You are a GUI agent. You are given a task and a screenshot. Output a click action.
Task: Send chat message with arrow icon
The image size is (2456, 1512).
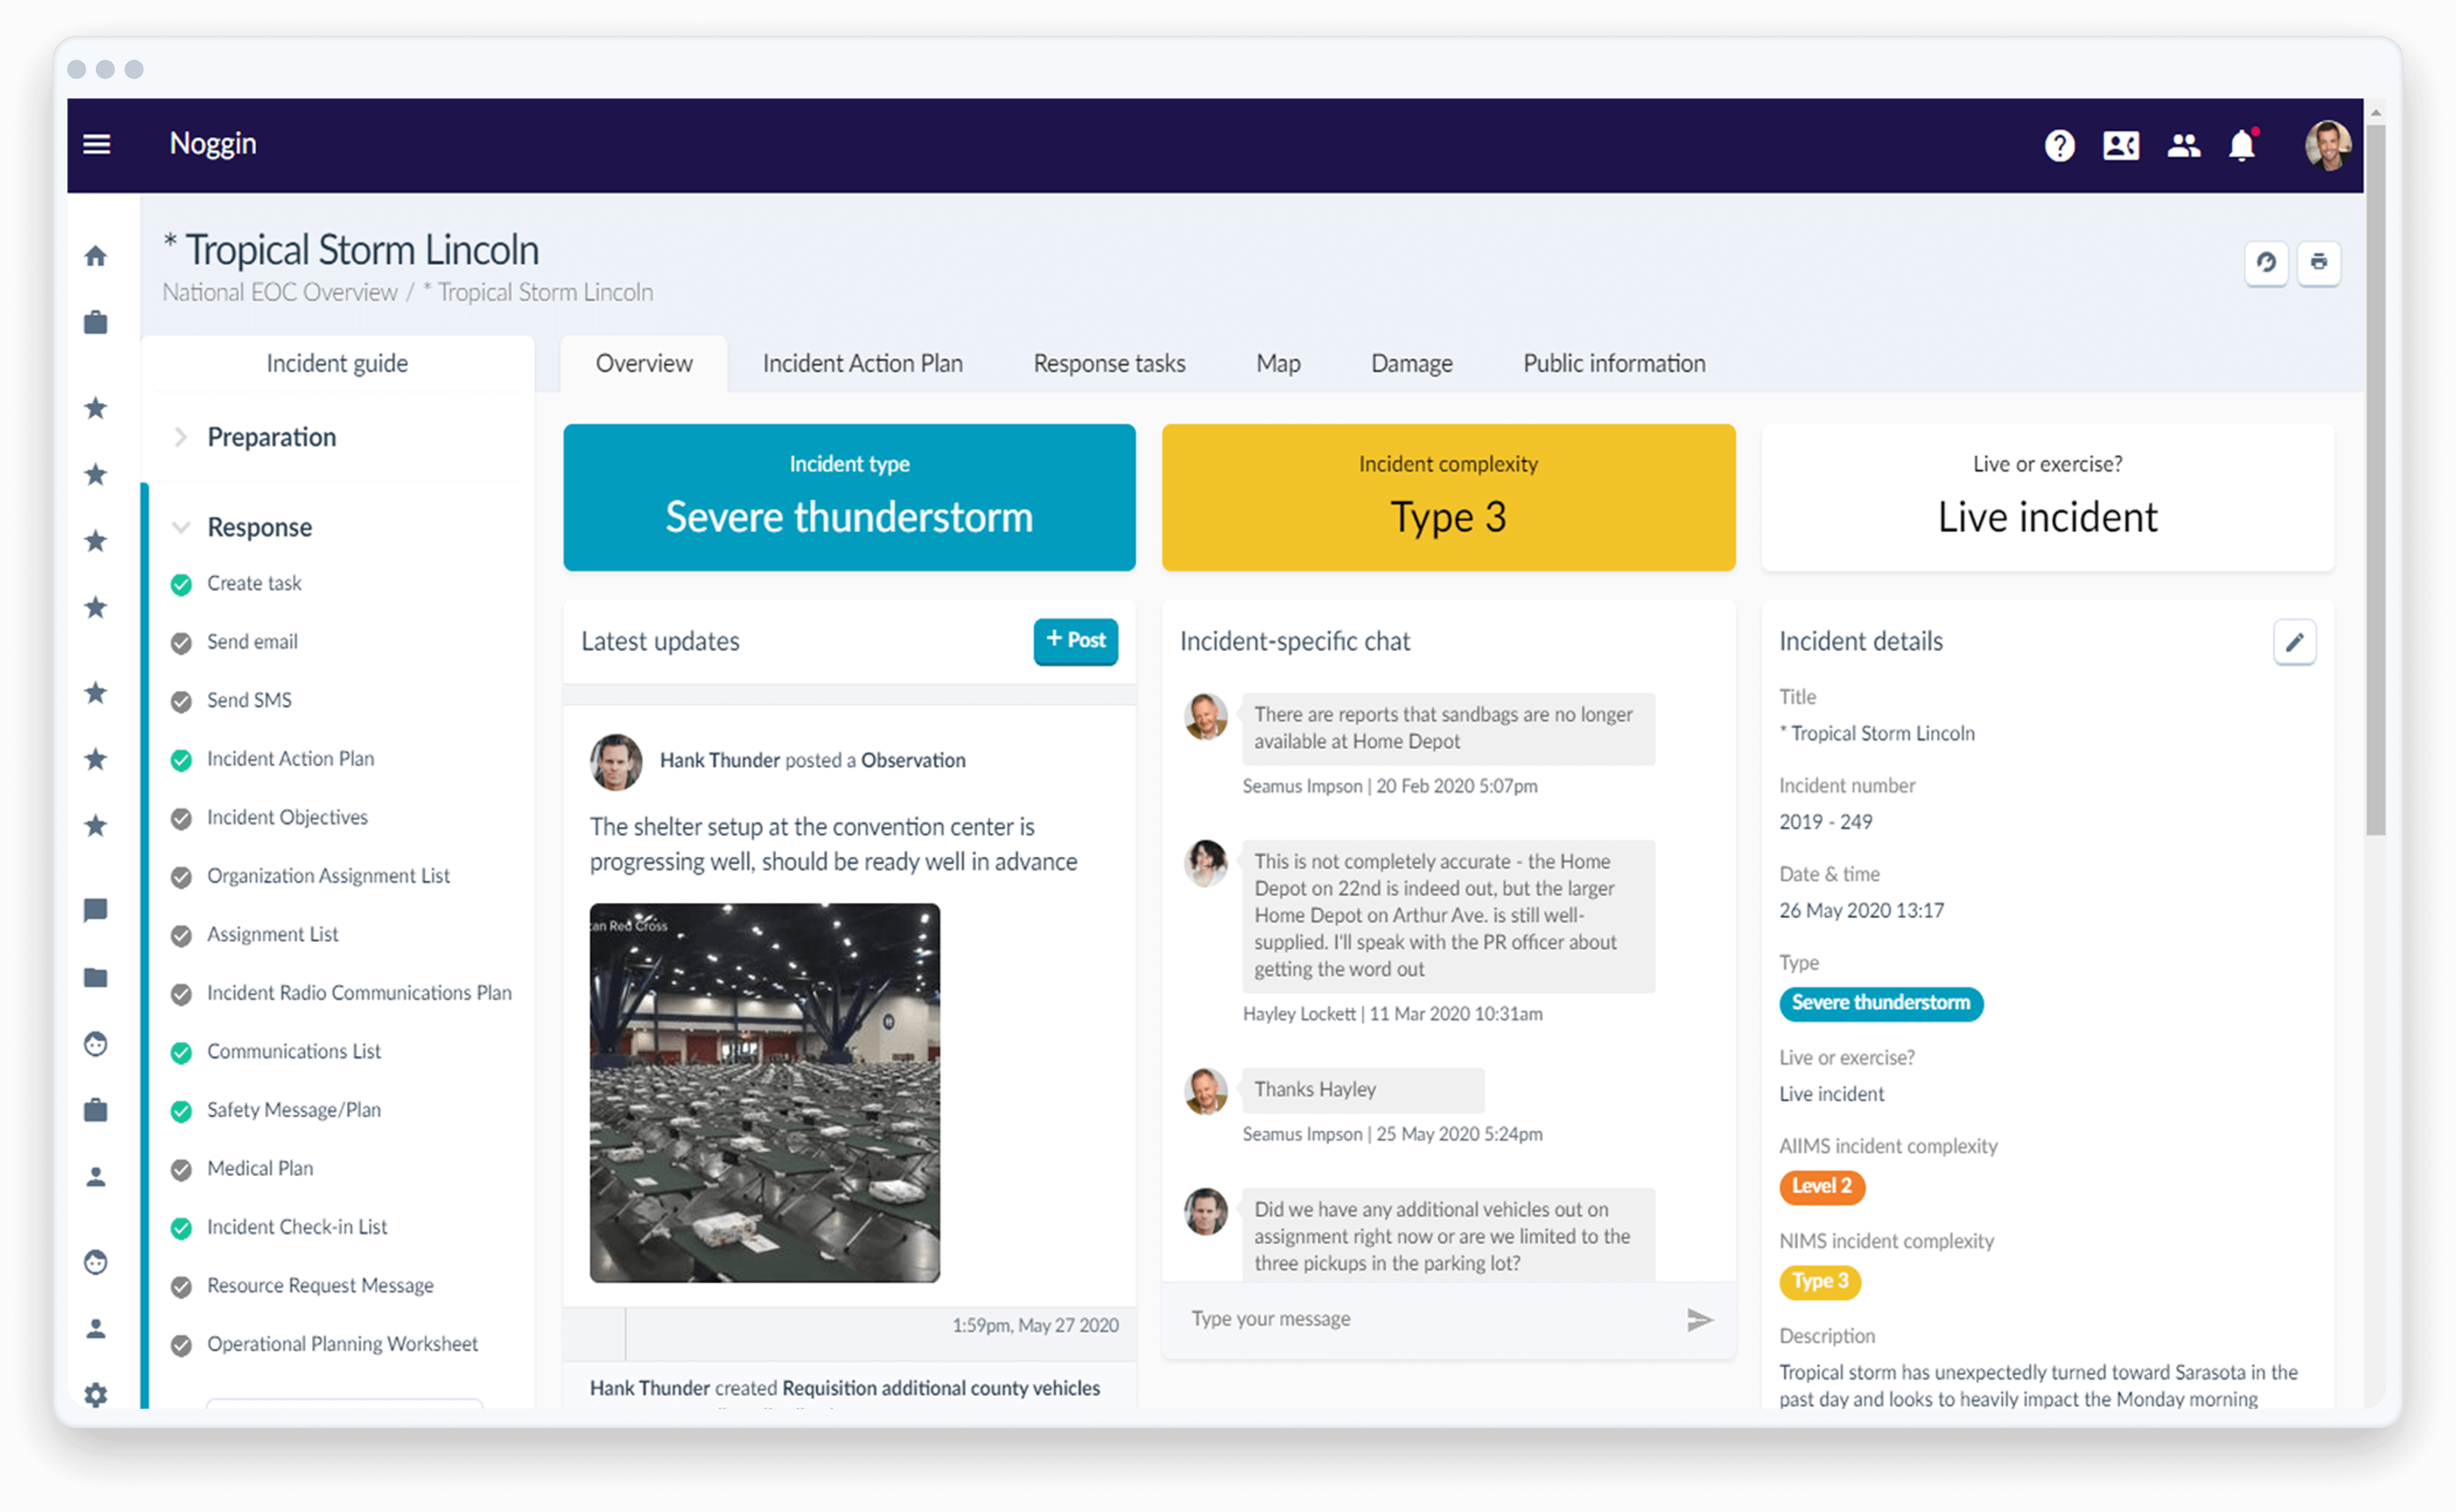click(1699, 1320)
